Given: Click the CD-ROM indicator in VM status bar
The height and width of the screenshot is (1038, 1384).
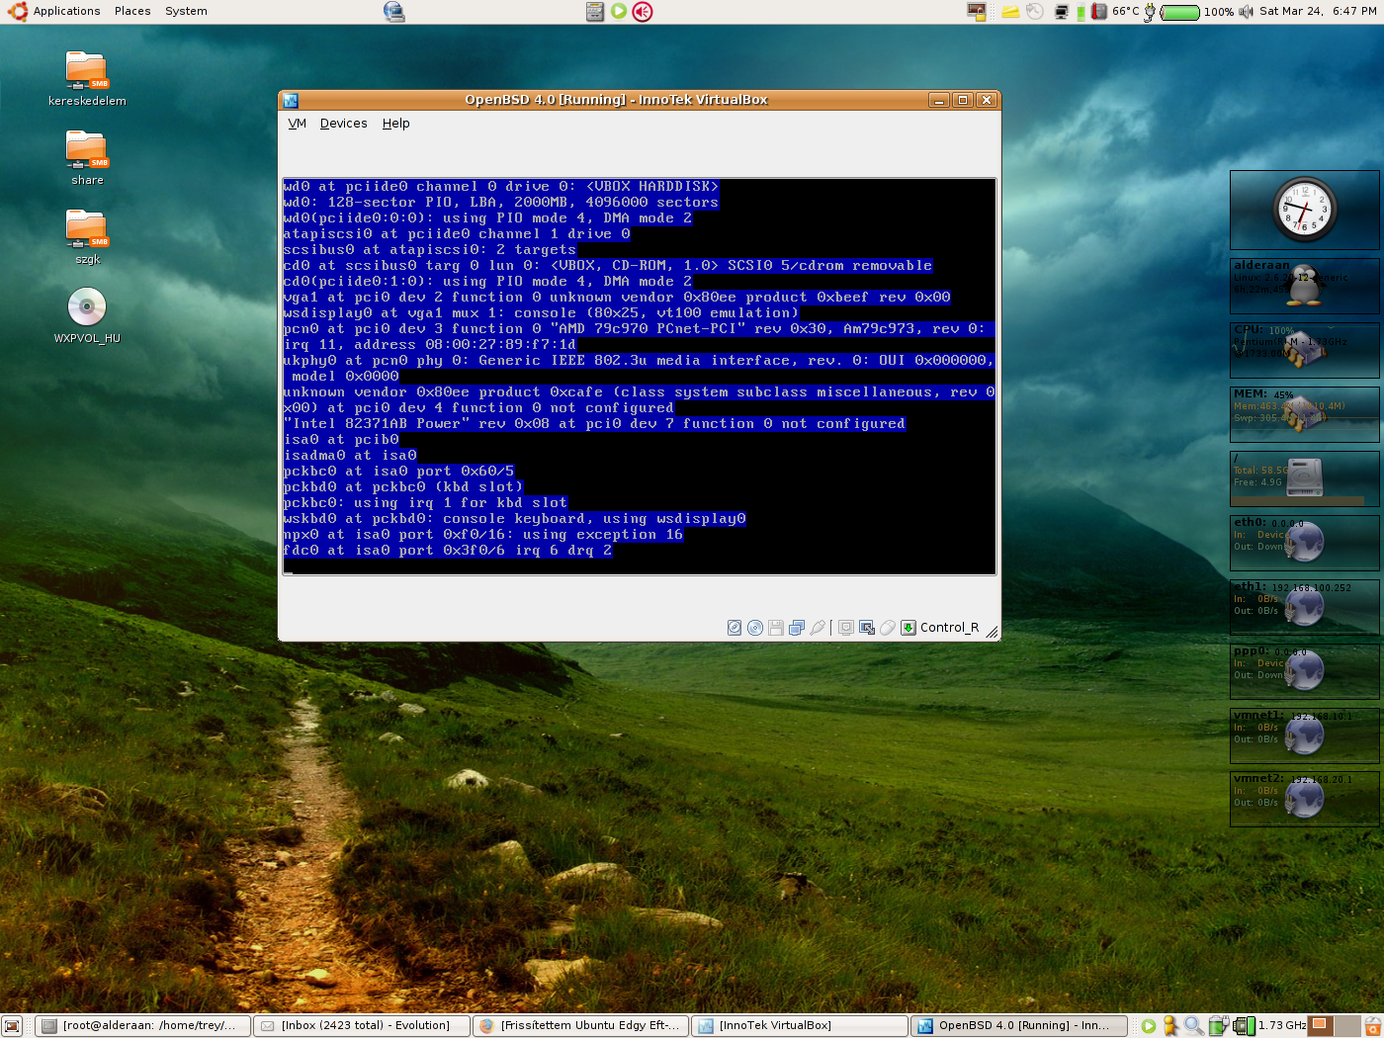Looking at the screenshot, I should (755, 628).
